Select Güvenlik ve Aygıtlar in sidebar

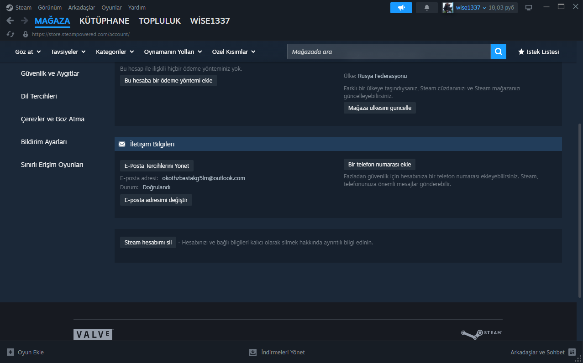[50, 73]
